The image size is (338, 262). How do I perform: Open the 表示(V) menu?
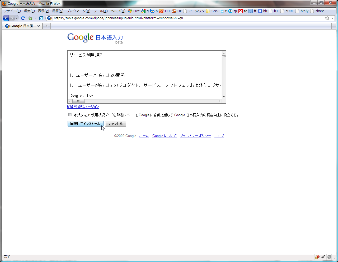coord(43,11)
